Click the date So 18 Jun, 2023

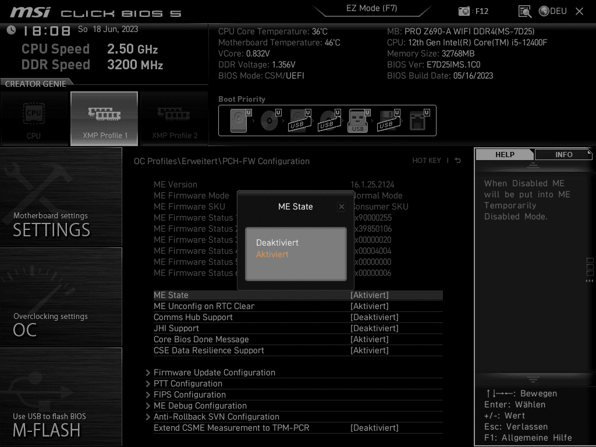(x=108, y=29)
